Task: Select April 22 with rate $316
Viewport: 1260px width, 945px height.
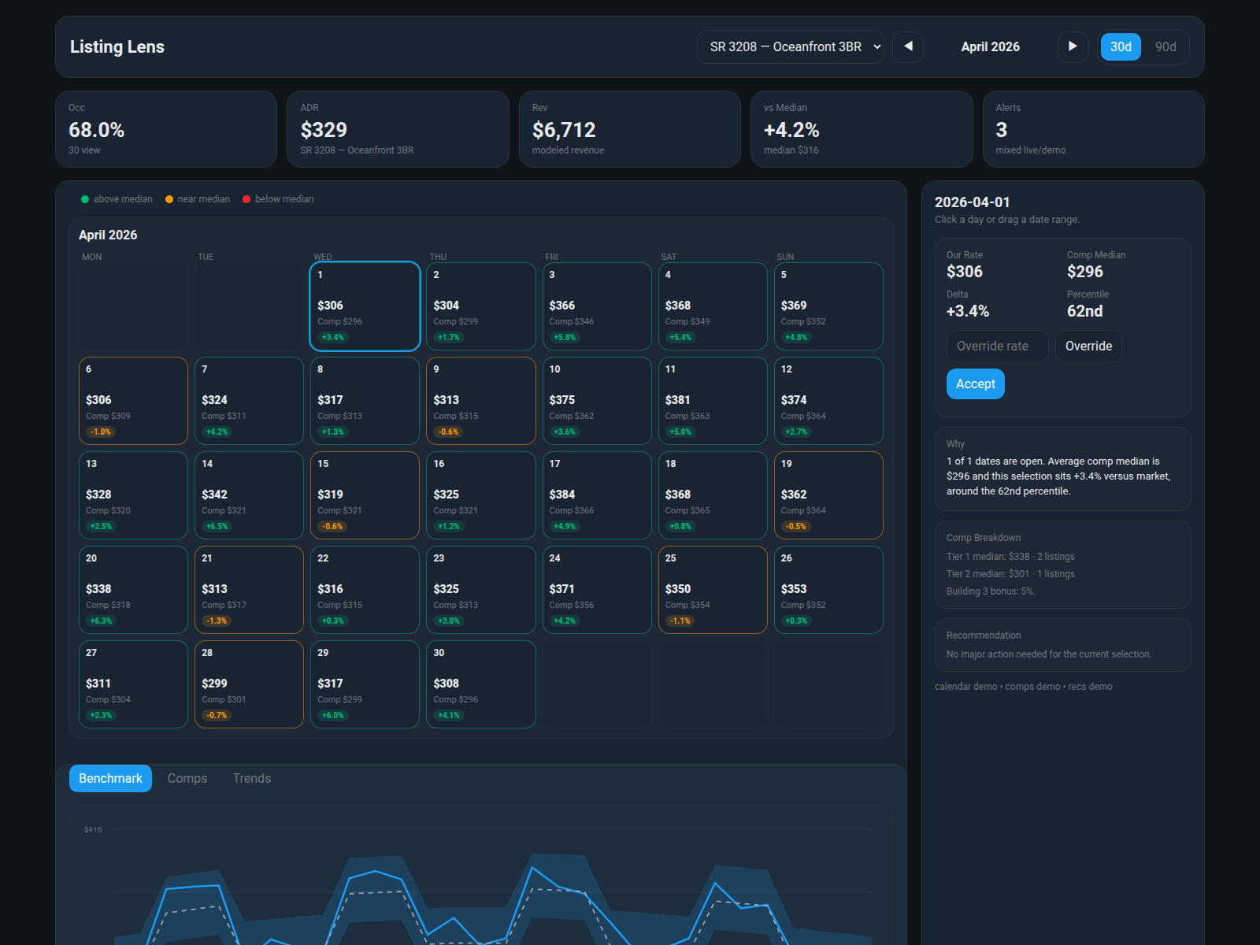Action: click(365, 590)
